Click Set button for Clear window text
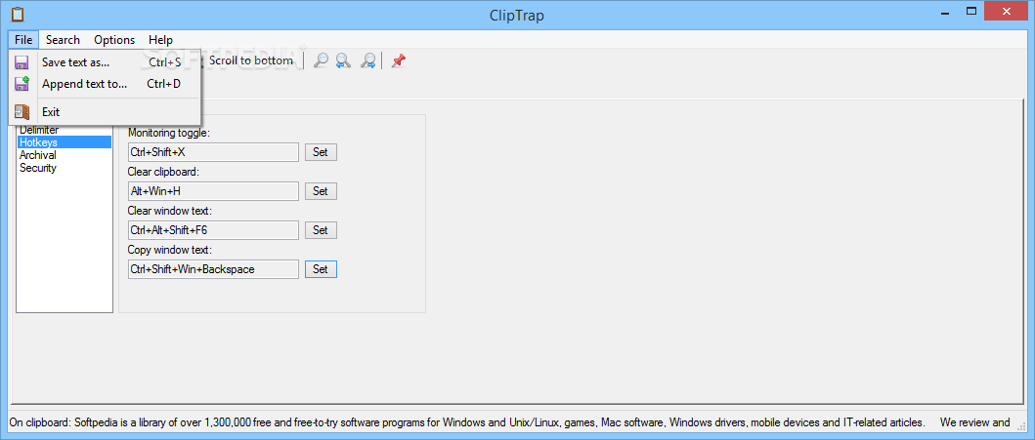The height and width of the screenshot is (440, 1035). [x=321, y=230]
